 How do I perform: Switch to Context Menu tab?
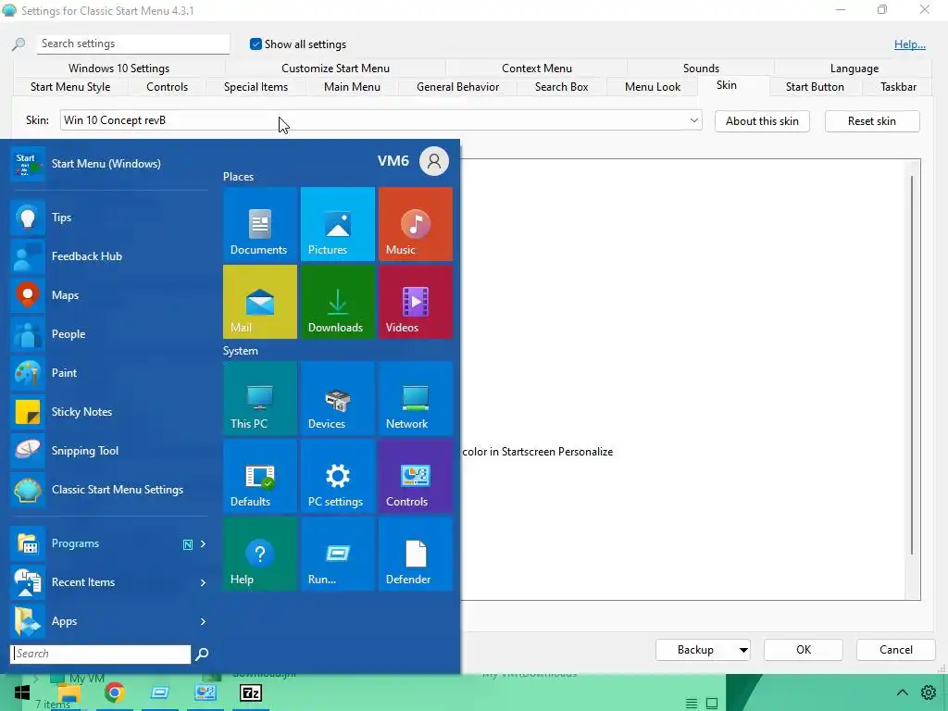click(x=537, y=69)
